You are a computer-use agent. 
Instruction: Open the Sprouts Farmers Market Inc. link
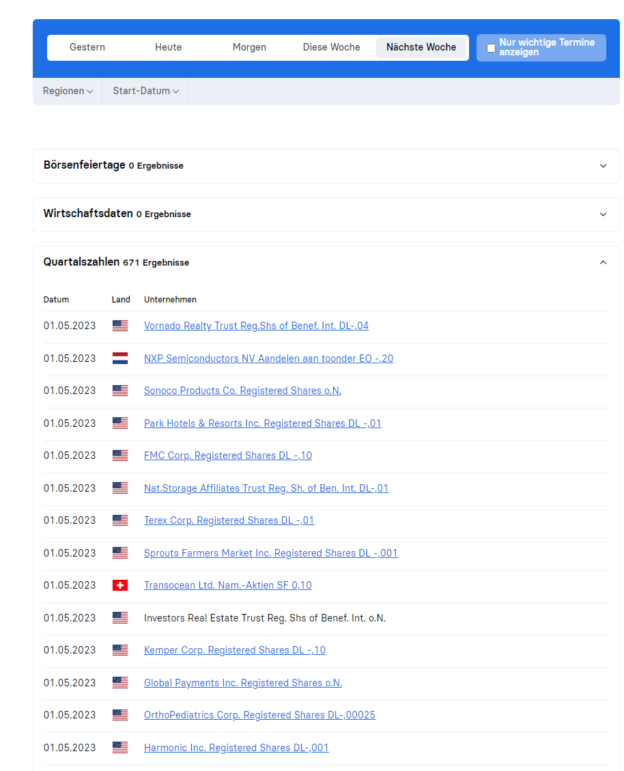[271, 552]
